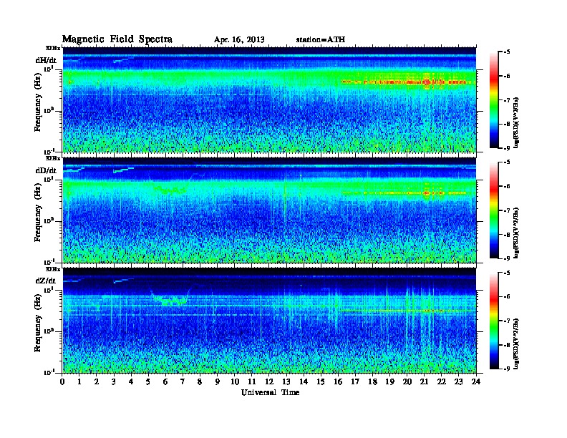Screen dimensions: 567x438
Task: Click hour tick label "0" on time axis
Action: coord(62,381)
